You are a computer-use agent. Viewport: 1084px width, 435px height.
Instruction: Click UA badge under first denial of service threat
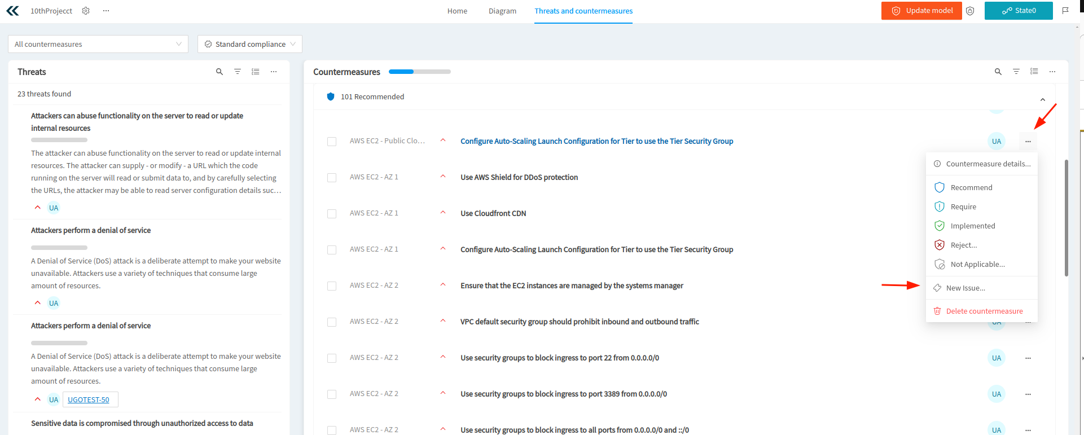pyautogui.click(x=54, y=303)
